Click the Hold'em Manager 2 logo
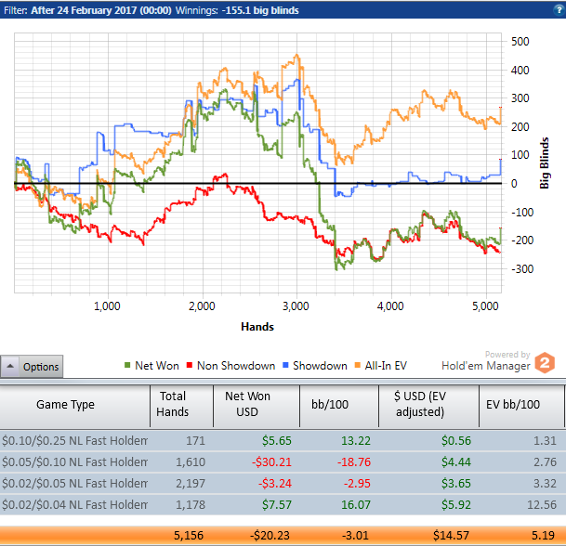 tap(545, 362)
